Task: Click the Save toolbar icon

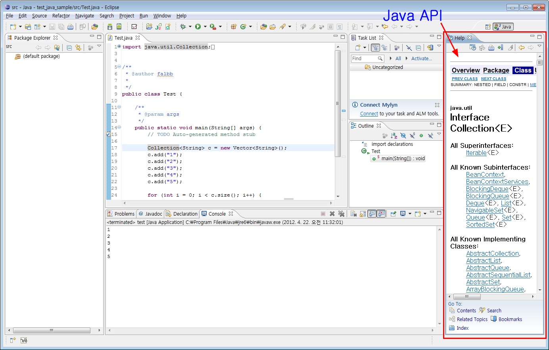Action: click(x=52, y=27)
